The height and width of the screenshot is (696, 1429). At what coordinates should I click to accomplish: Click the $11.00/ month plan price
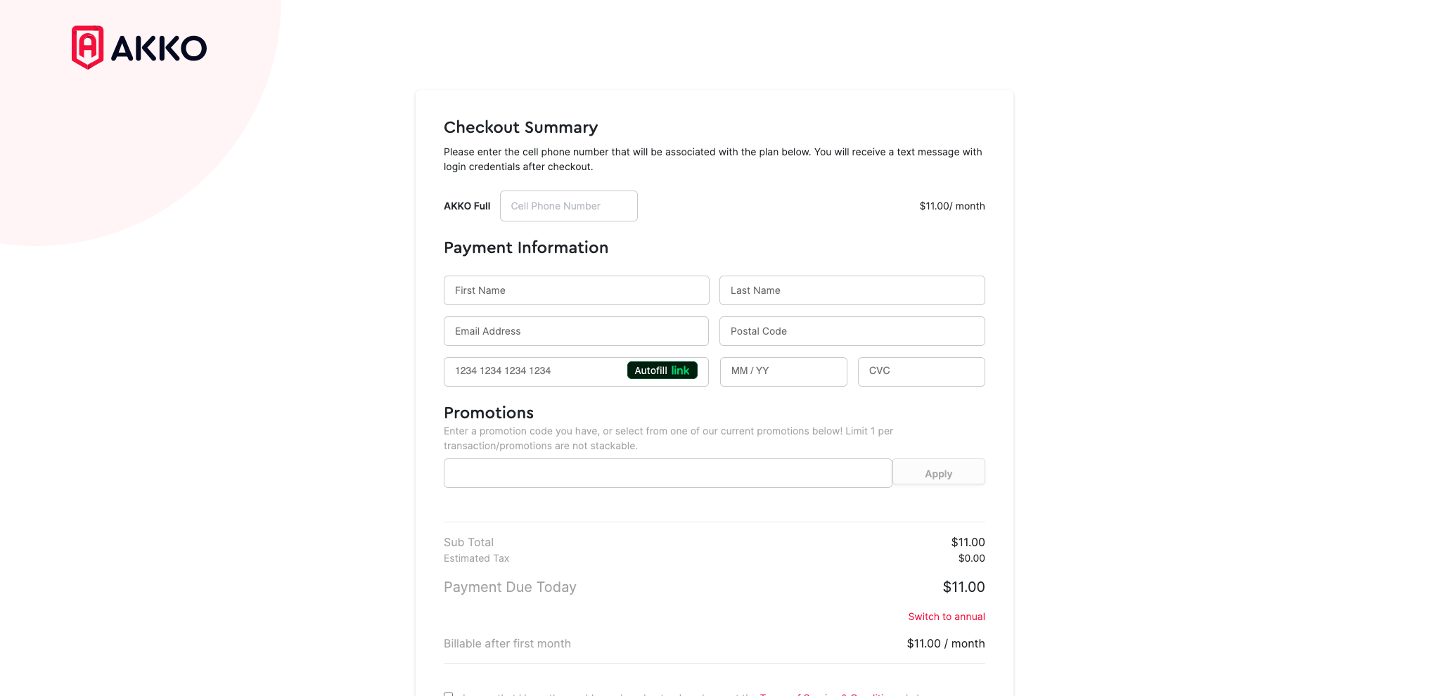(x=951, y=206)
